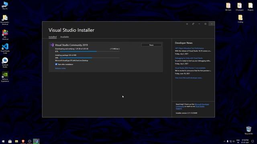Open the Recycle Bin

click(x=249, y=130)
